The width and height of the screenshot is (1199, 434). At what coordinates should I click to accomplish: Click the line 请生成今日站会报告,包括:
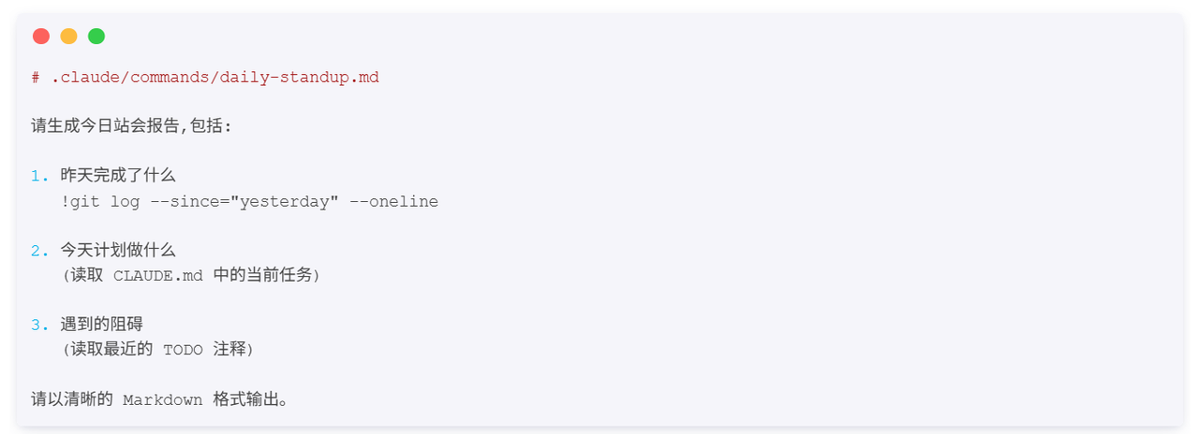[130, 126]
